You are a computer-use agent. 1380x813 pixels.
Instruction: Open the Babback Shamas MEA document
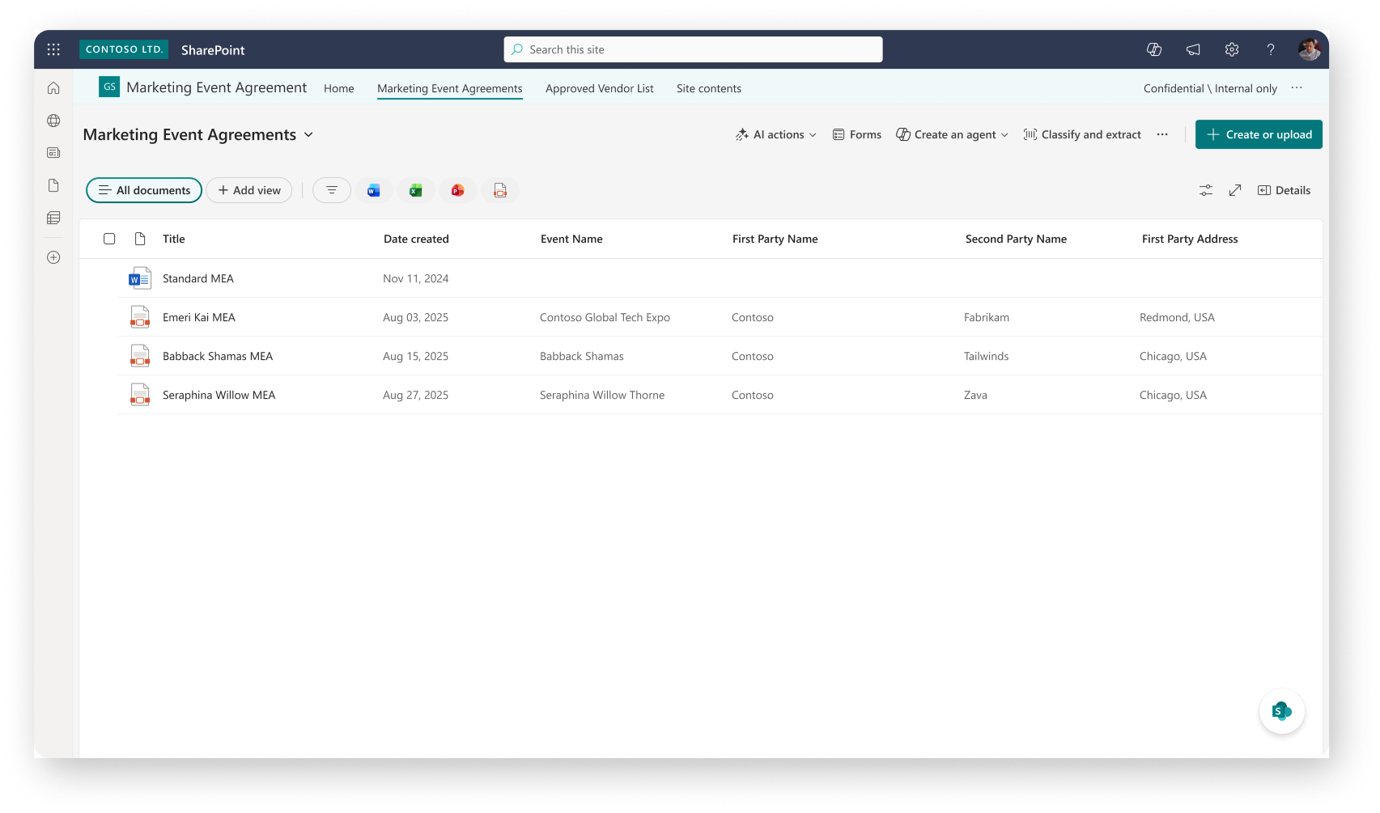click(218, 356)
